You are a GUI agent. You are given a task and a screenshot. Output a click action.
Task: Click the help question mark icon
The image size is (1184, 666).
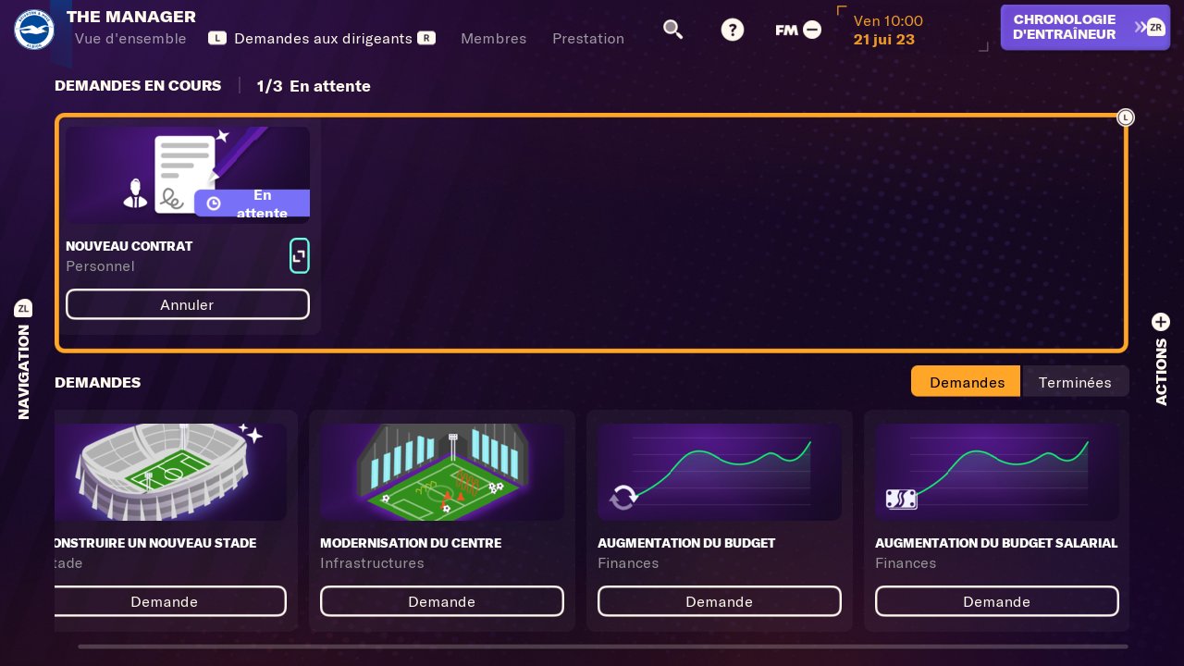click(733, 30)
